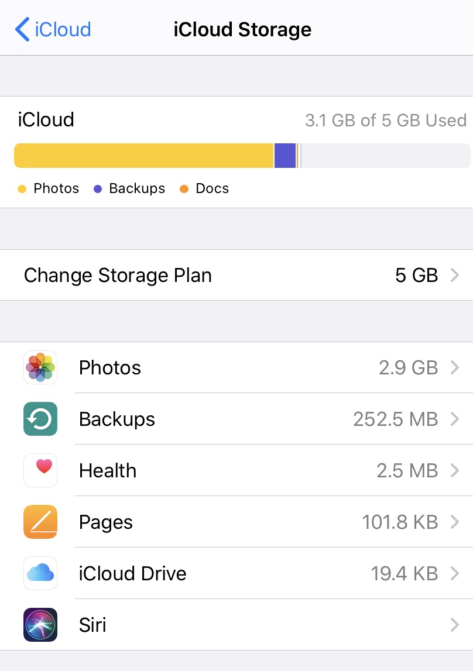Image resolution: width=473 pixels, height=671 pixels.
Task: Tap the back chevron icon
Action: 22,29
